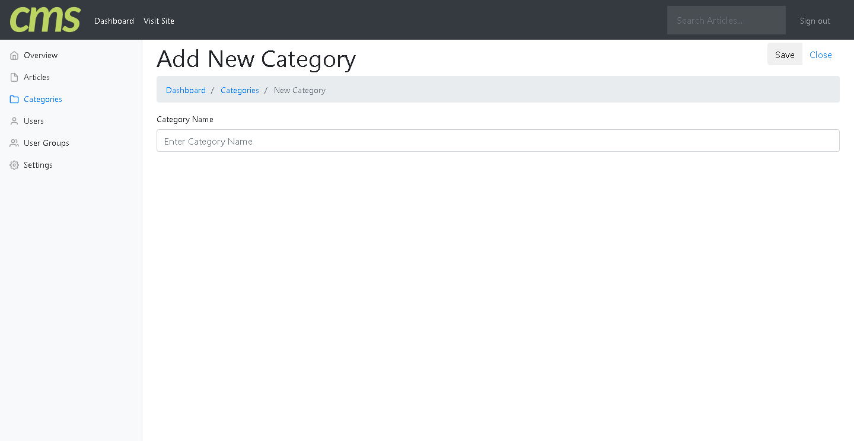Open the Settings text link in the sidebar
The height and width of the screenshot is (441, 854).
(x=38, y=165)
